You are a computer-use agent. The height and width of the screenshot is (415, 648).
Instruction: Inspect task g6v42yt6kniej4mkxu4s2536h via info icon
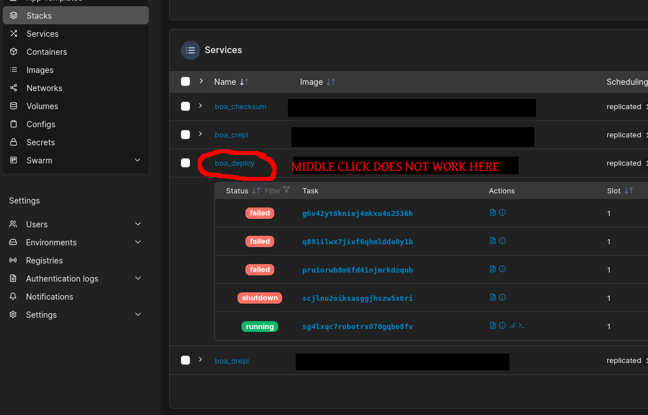[502, 212]
